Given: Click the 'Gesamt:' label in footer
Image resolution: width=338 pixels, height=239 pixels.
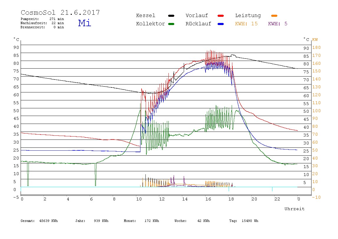Looking at the screenshot, I should [28, 221].
